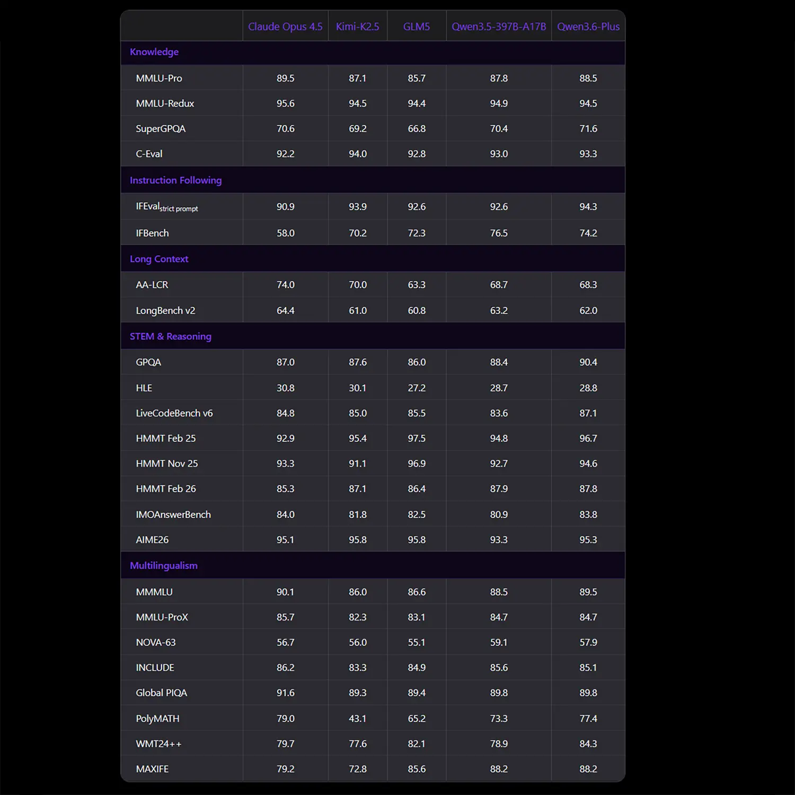
Task: Click the Knowledge section heading
Action: click(154, 52)
